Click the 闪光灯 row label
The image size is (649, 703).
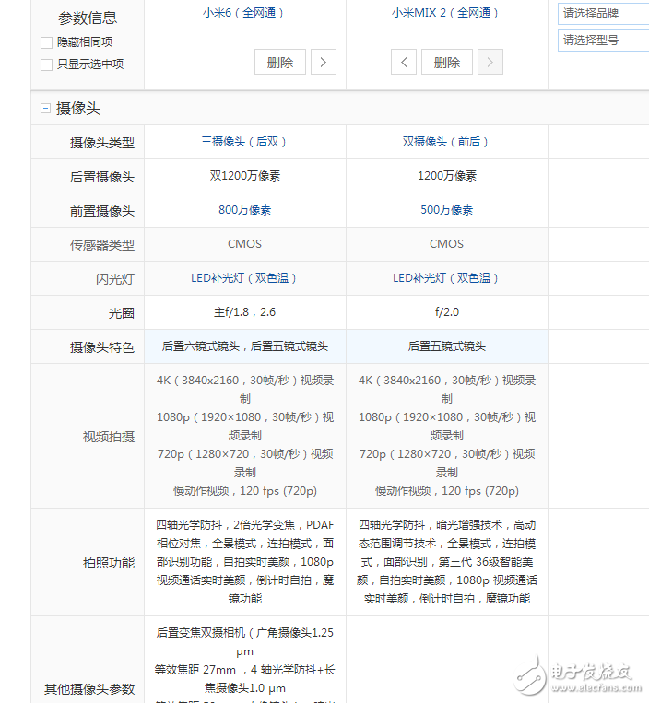[x=115, y=279]
